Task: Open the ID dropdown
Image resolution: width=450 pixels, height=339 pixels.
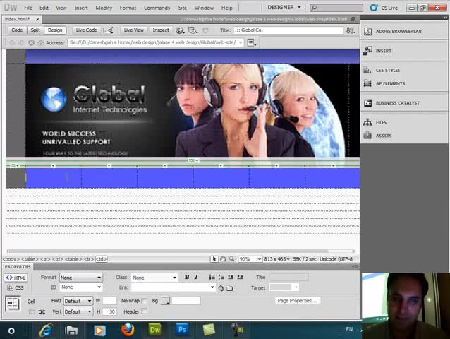Action: 81,287
